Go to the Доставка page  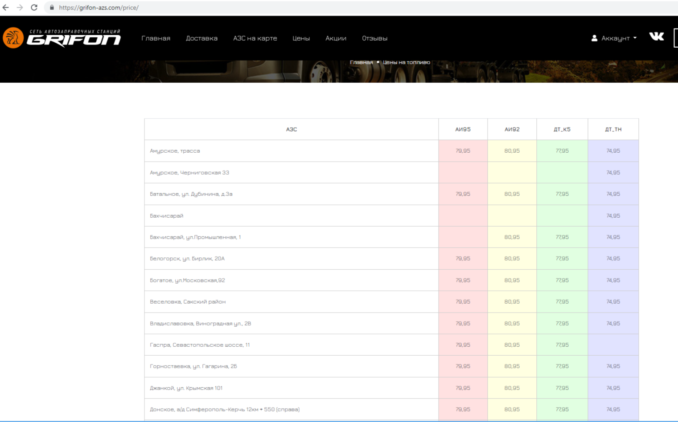coord(201,38)
